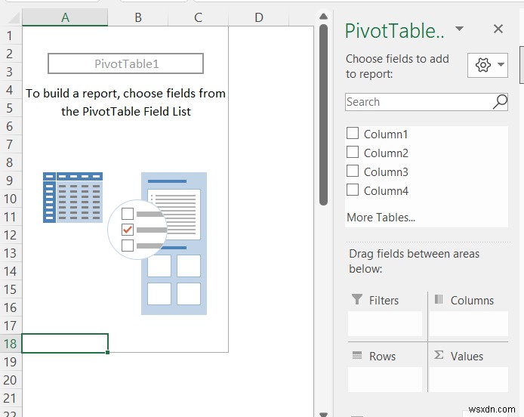Click inside the field Search box
This screenshot has height=417, width=524.
[x=417, y=102]
